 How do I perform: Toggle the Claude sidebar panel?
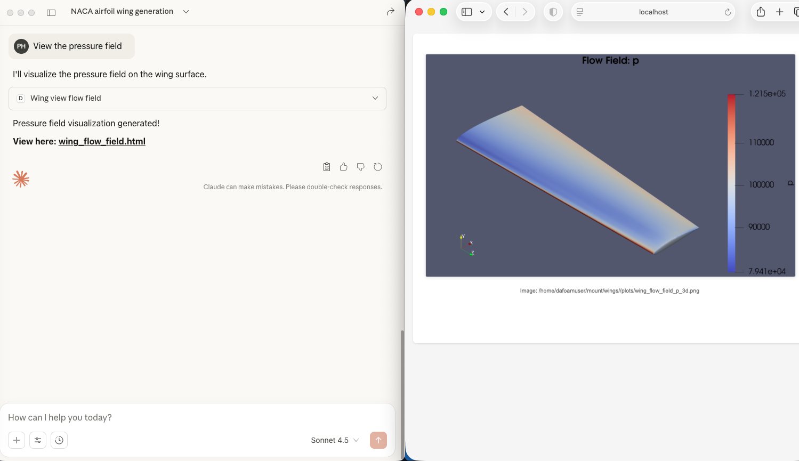(x=51, y=12)
